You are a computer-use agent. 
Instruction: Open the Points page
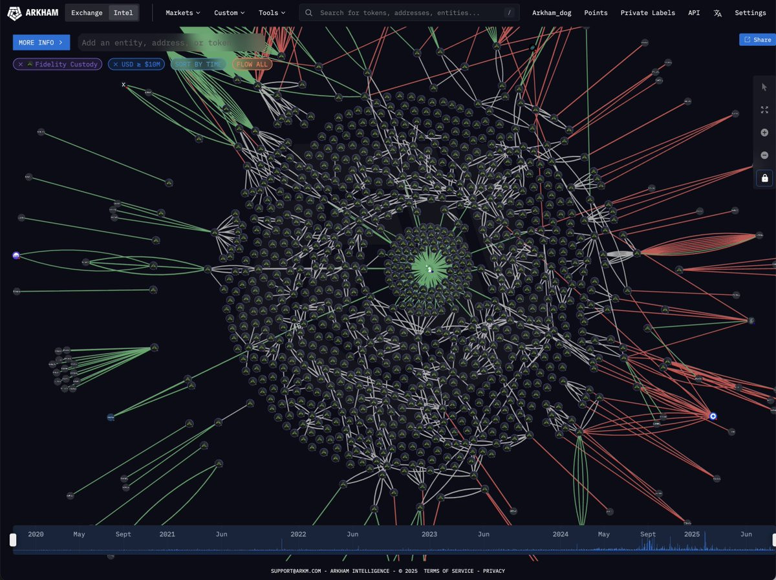[x=596, y=13]
